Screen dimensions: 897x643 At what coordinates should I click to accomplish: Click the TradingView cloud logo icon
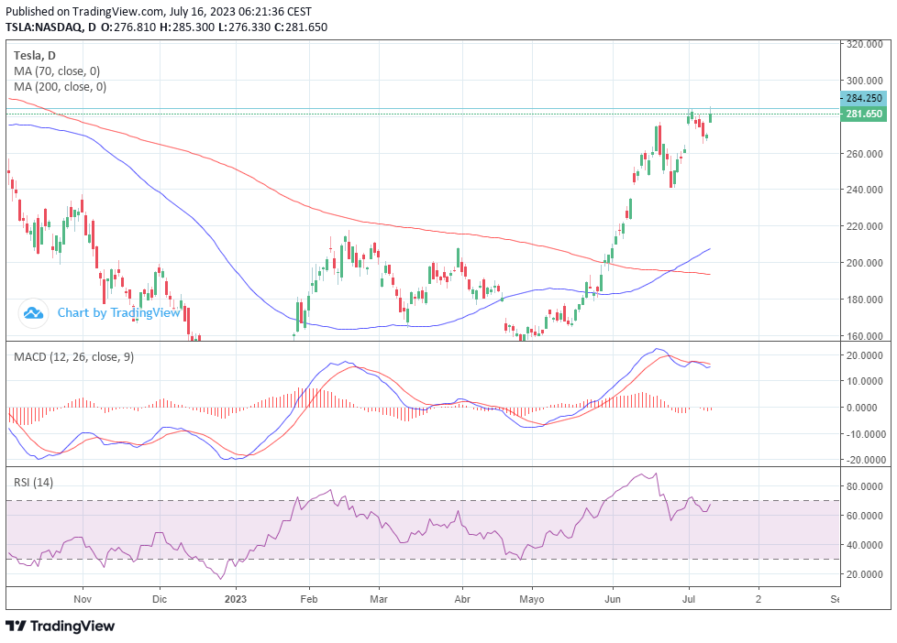point(33,313)
